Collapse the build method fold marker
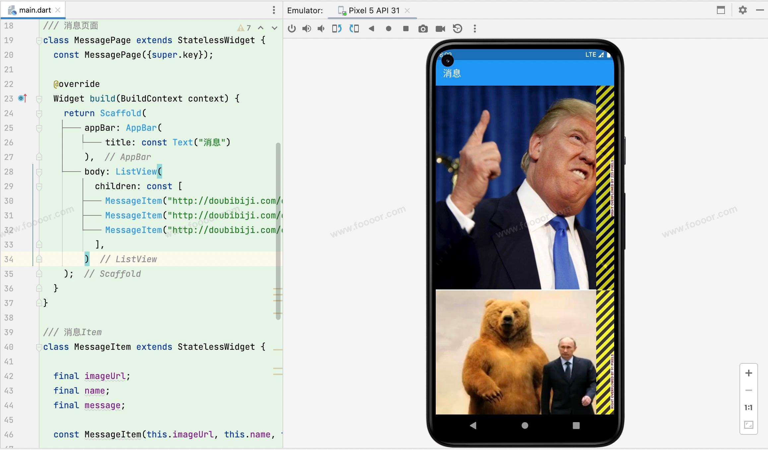The height and width of the screenshot is (450, 768). (39, 99)
